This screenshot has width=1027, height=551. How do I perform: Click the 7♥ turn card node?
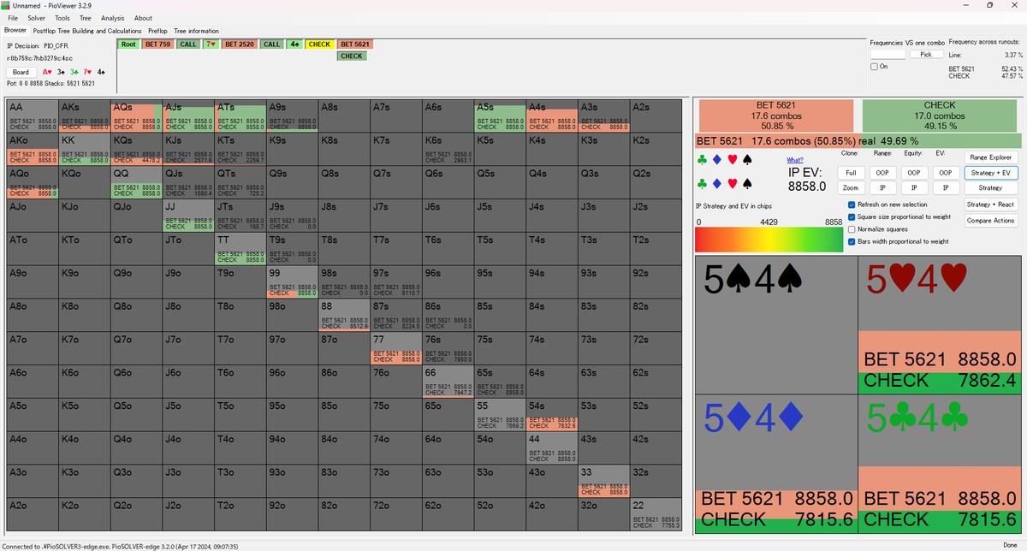click(211, 44)
